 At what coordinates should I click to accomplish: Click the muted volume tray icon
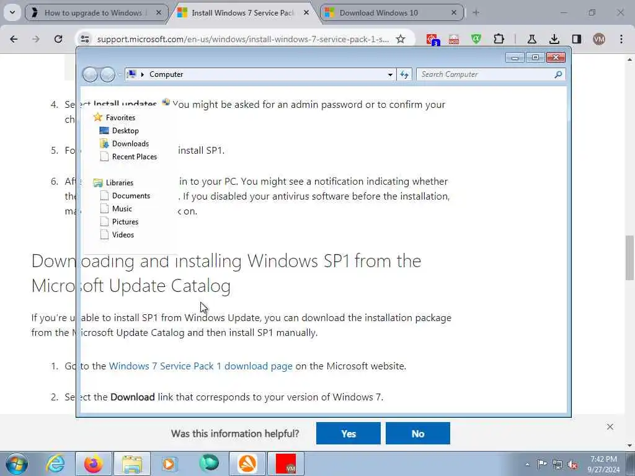[x=572, y=464]
